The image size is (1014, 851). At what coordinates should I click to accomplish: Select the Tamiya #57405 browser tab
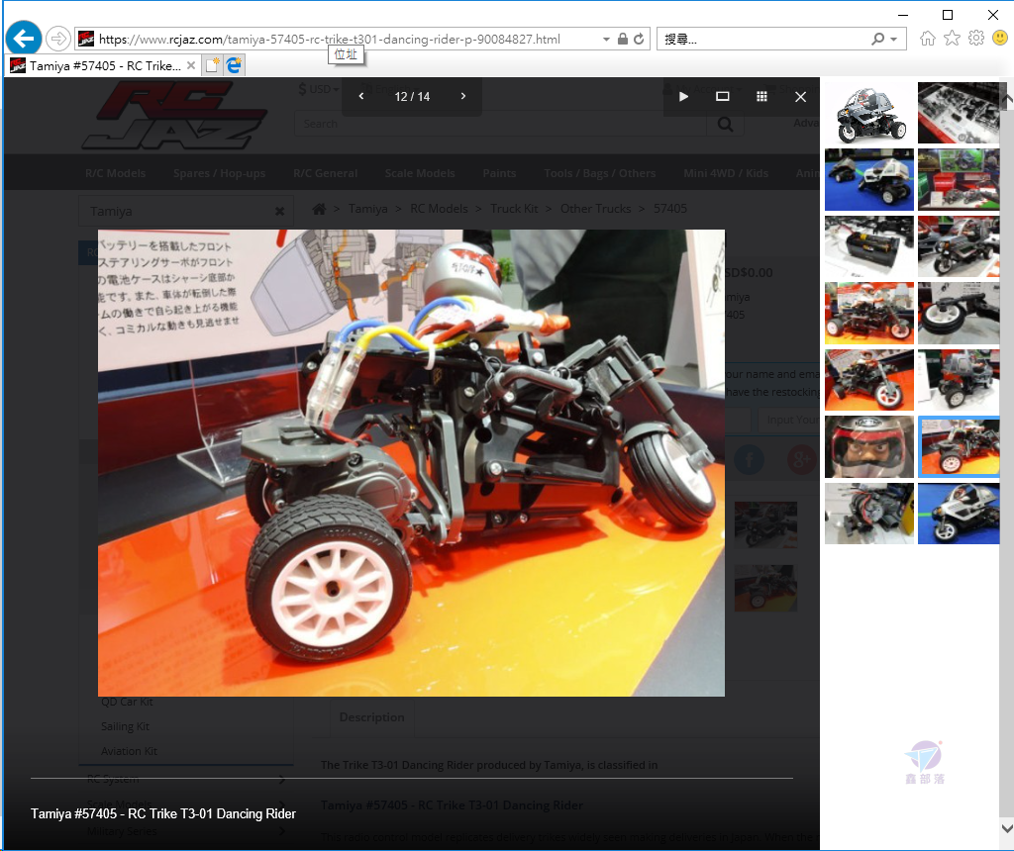[102, 66]
